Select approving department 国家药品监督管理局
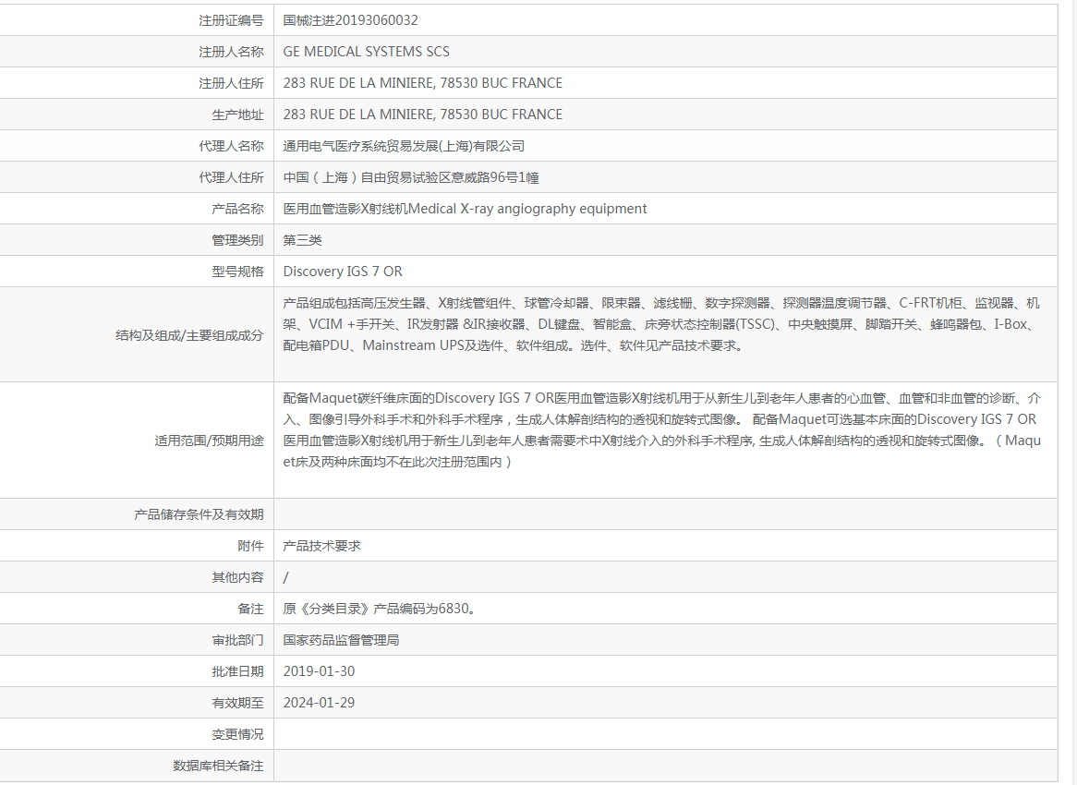 coord(341,640)
